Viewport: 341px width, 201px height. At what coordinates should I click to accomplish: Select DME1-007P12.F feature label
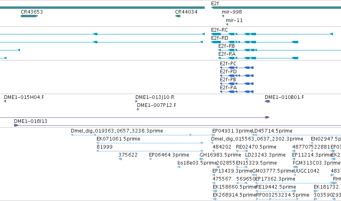click(157, 105)
